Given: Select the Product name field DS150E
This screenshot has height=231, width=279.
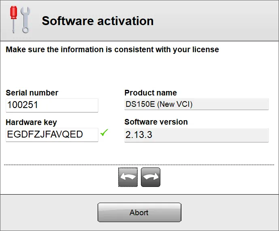Looking at the screenshot, I should point(196,104).
